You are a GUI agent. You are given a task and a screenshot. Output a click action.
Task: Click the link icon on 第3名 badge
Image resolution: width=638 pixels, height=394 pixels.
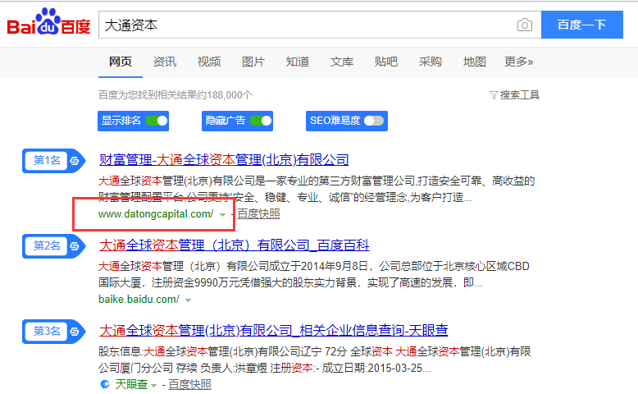pyautogui.click(x=75, y=332)
